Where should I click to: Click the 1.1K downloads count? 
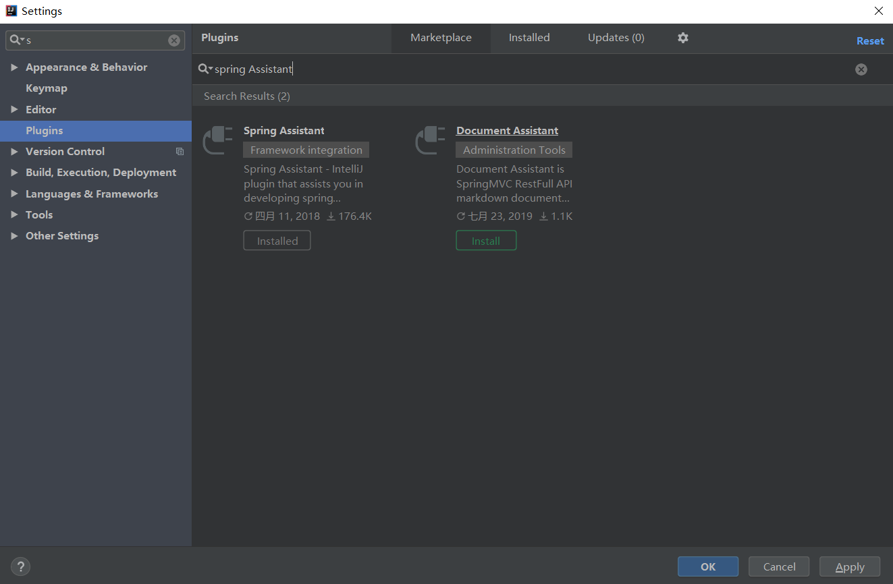pyautogui.click(x=556, y=216)
